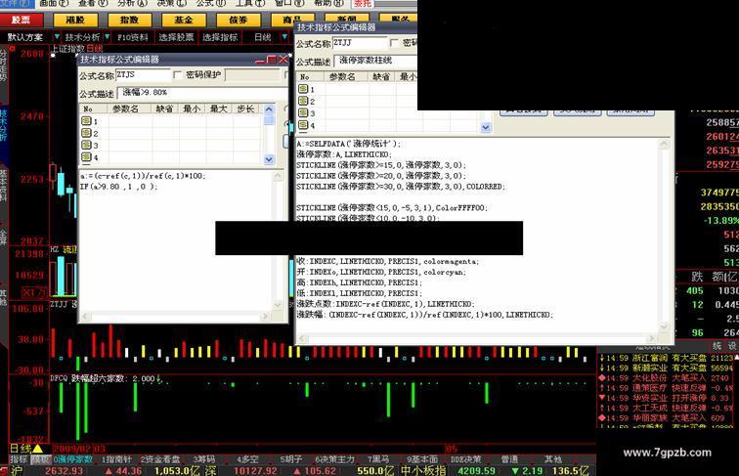Image resolution: width=739 pixels, height=476 pixels.
Task: Click the 浙江富润 有大买盘 news row
Action: tap(666, 358)
